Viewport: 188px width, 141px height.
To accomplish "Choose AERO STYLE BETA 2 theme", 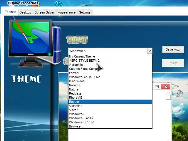I will coord(110,61).
